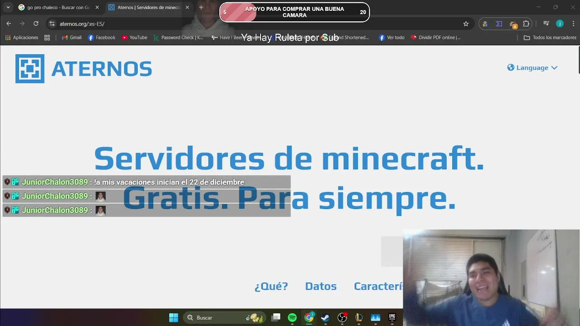Jump to the '¿Qué?' section
This screenshot has height=326, width=580.
click(271, 286)
